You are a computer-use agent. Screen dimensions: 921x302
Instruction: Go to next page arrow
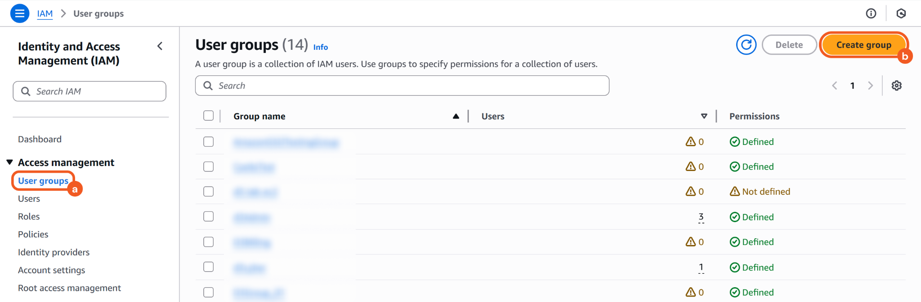click(870, 86)
